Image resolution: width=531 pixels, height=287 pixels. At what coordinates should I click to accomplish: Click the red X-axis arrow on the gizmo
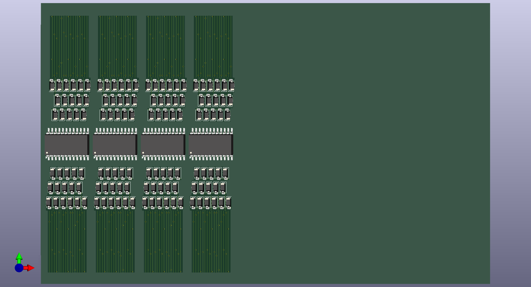(x=30, y=268)
